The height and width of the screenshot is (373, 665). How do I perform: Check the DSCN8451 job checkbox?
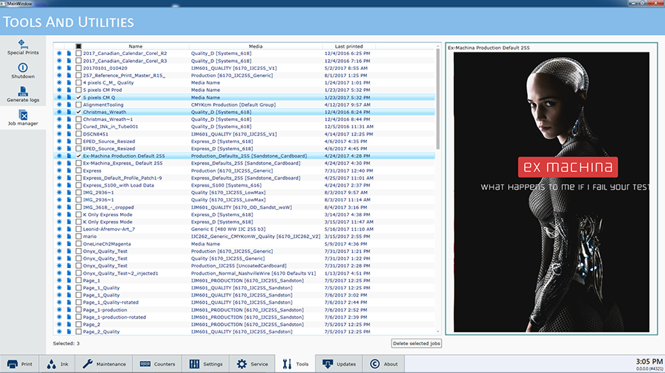pos(78,134)
